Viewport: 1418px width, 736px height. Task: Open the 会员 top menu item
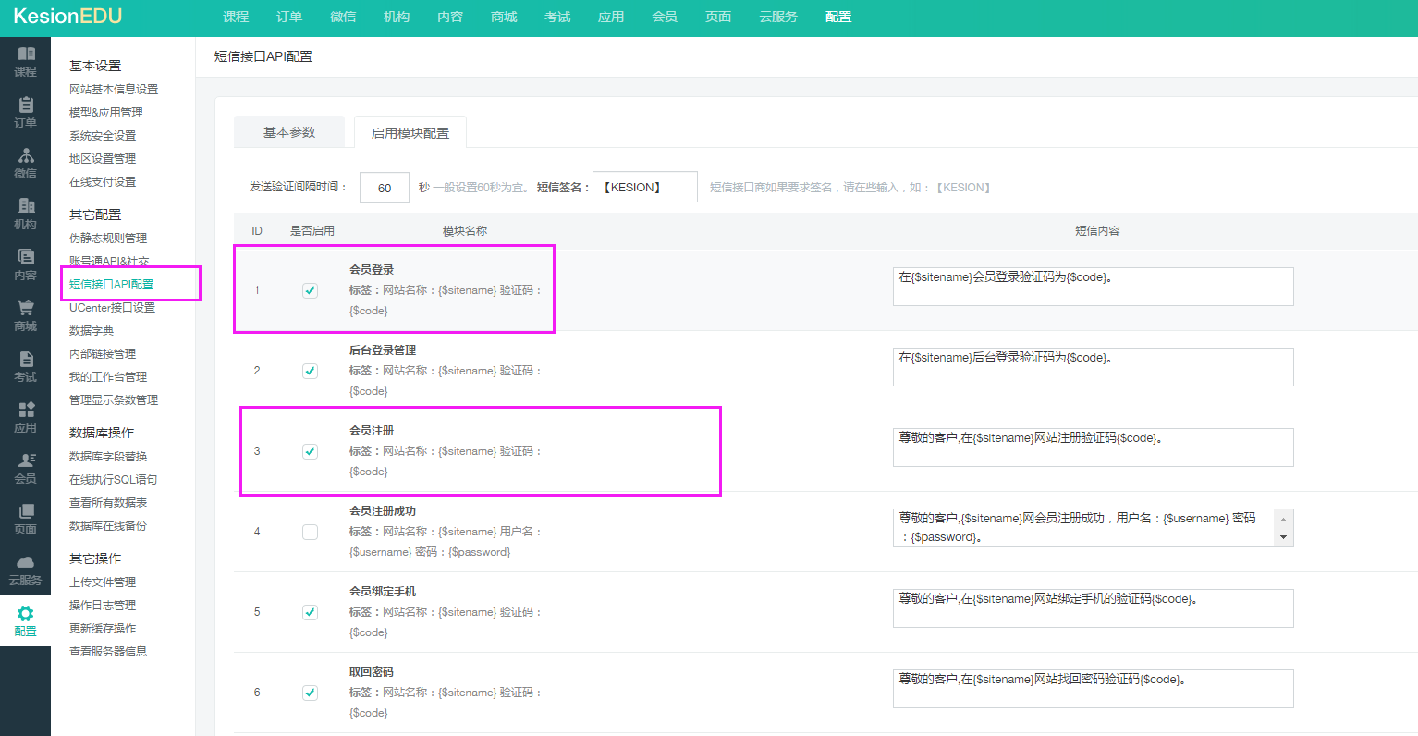click(x=665, y=17)
